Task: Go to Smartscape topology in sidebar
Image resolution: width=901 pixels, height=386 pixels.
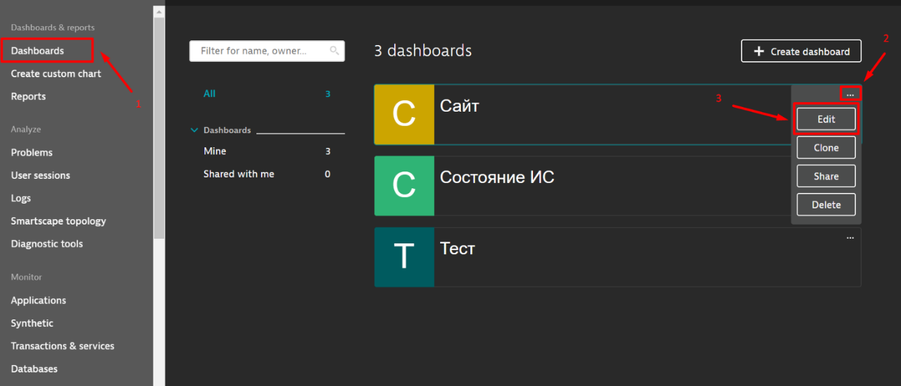Action: pyautogui.click(x=59, y=221)
